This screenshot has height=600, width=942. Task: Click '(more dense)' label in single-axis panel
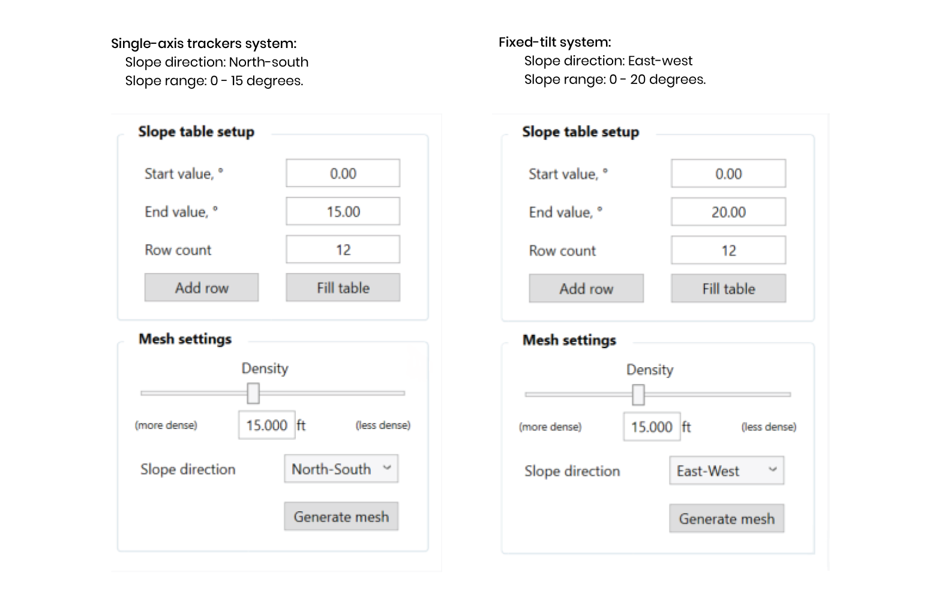166,425
